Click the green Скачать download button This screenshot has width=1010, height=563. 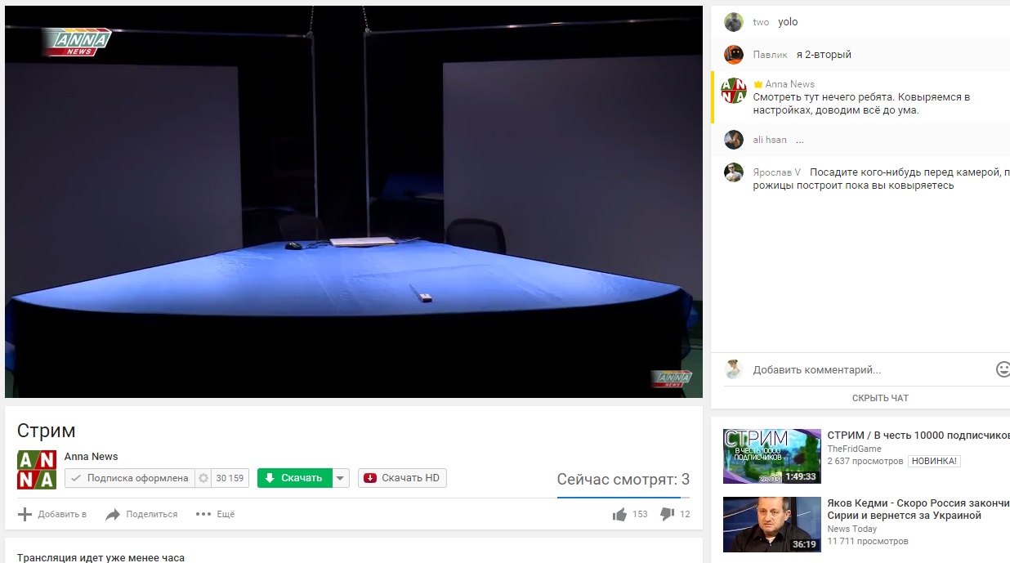(x=294, y=478)
